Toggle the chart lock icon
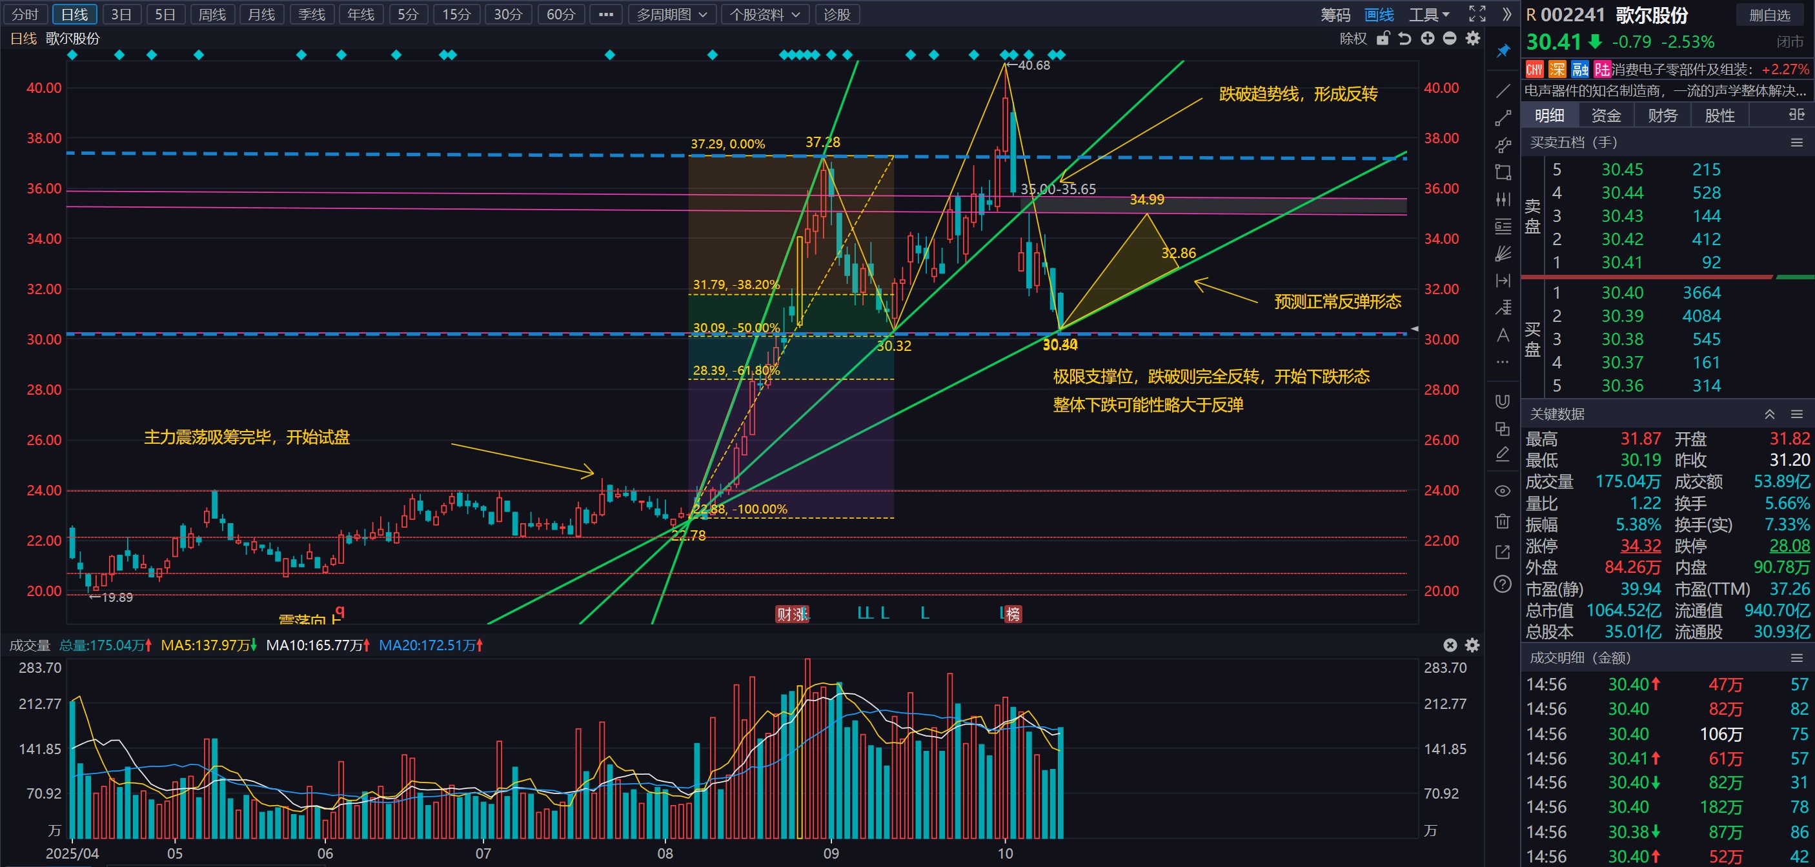 (x=1383, y=39)
